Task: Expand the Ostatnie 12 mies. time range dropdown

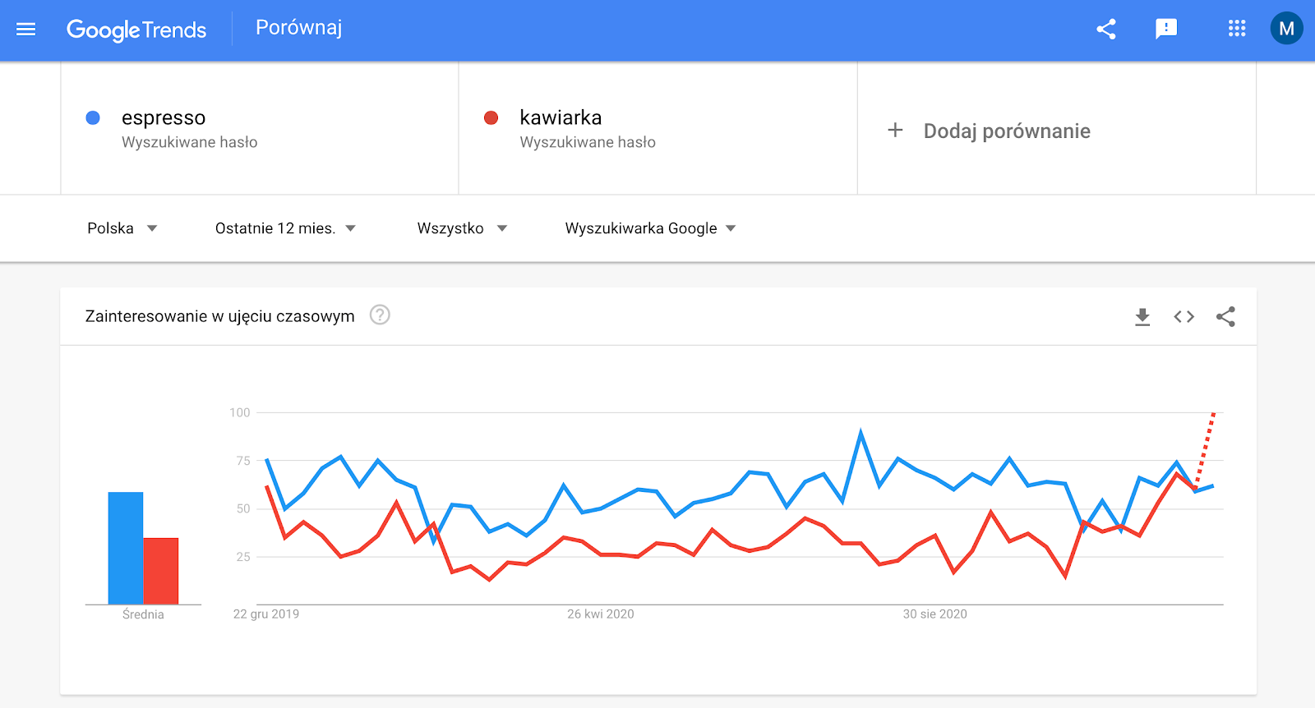Action: click(x=284, y=228)
